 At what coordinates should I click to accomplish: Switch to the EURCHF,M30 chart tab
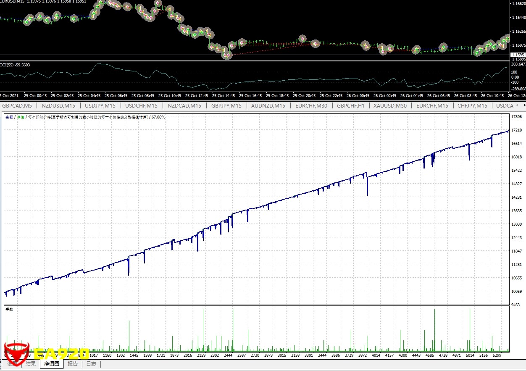tap(311, 106)
